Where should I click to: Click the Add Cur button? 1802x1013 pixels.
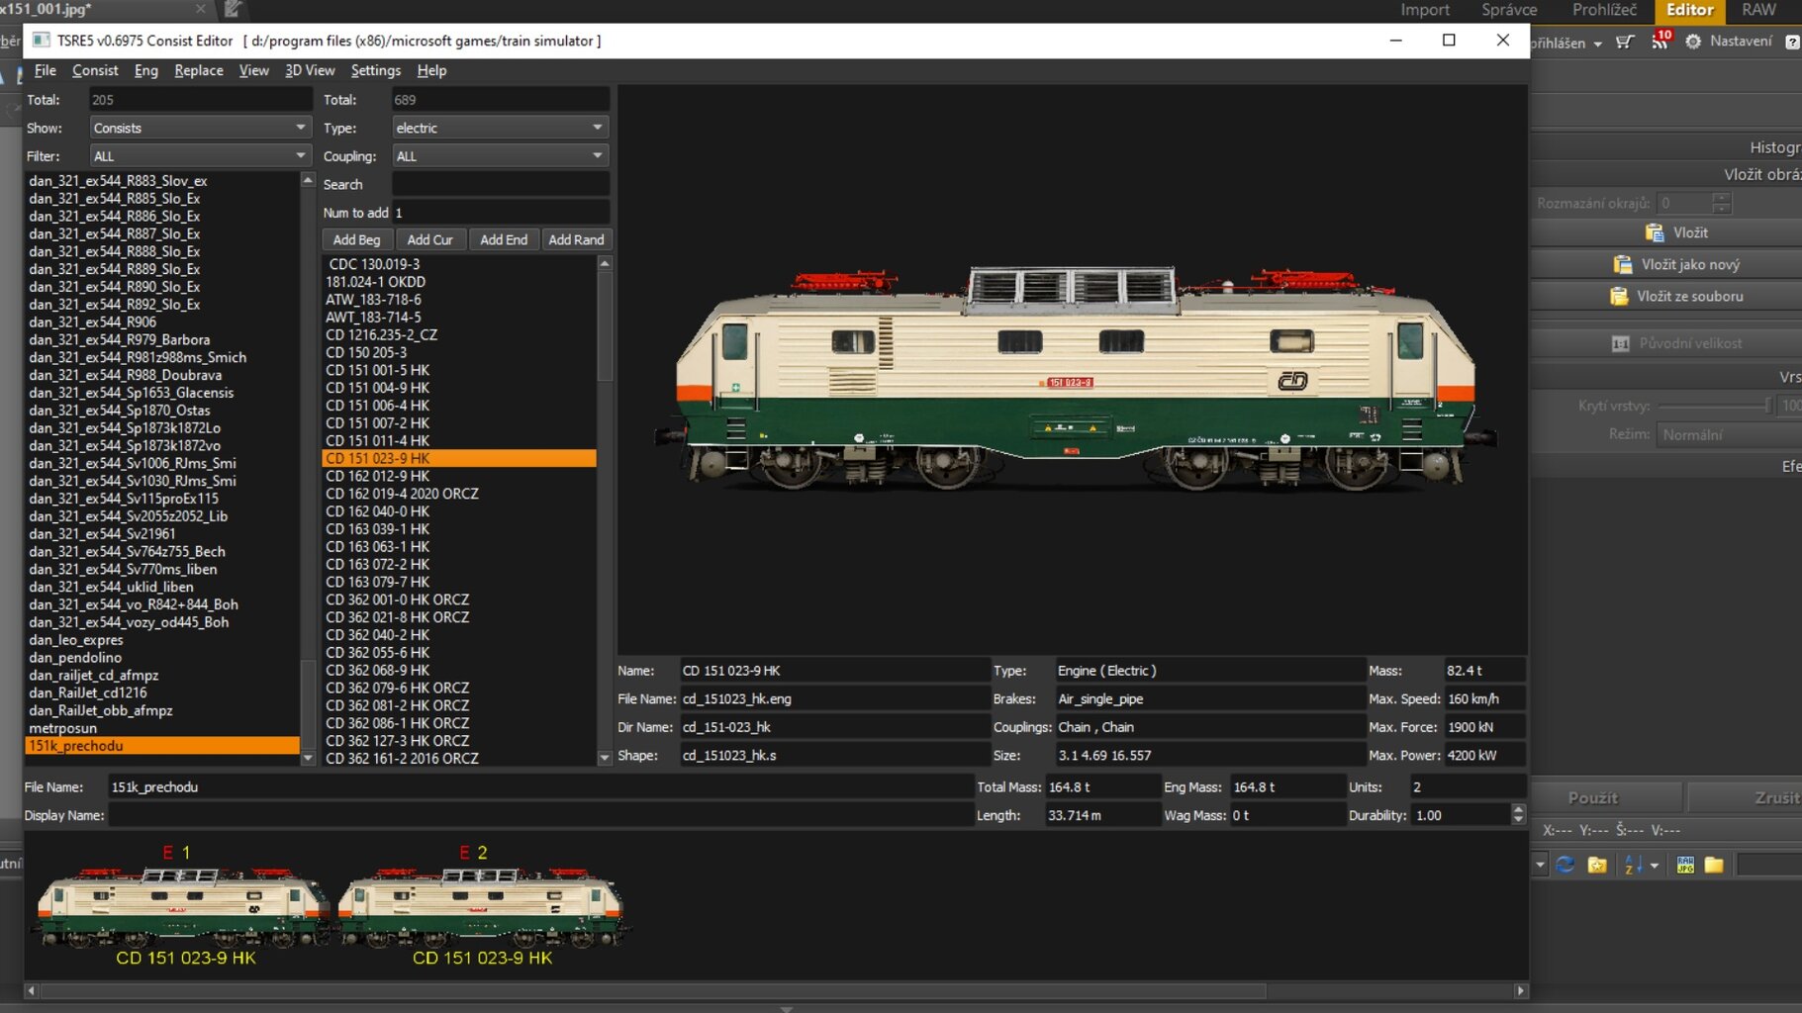pyautogui.click(x=429, y=239)
